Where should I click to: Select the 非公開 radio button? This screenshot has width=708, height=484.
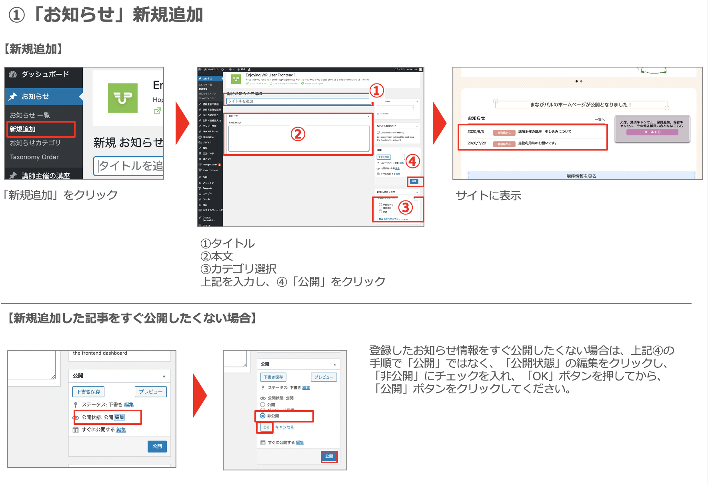click(263, 416)
